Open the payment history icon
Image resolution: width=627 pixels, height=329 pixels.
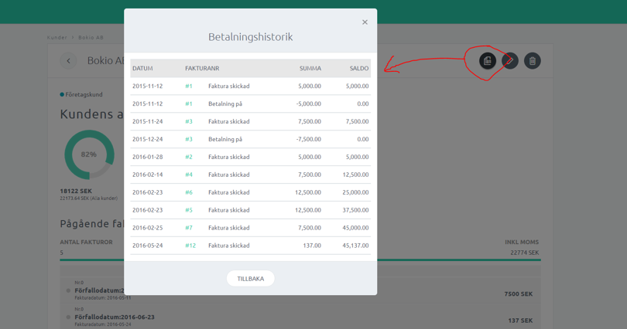coord(488,61)
